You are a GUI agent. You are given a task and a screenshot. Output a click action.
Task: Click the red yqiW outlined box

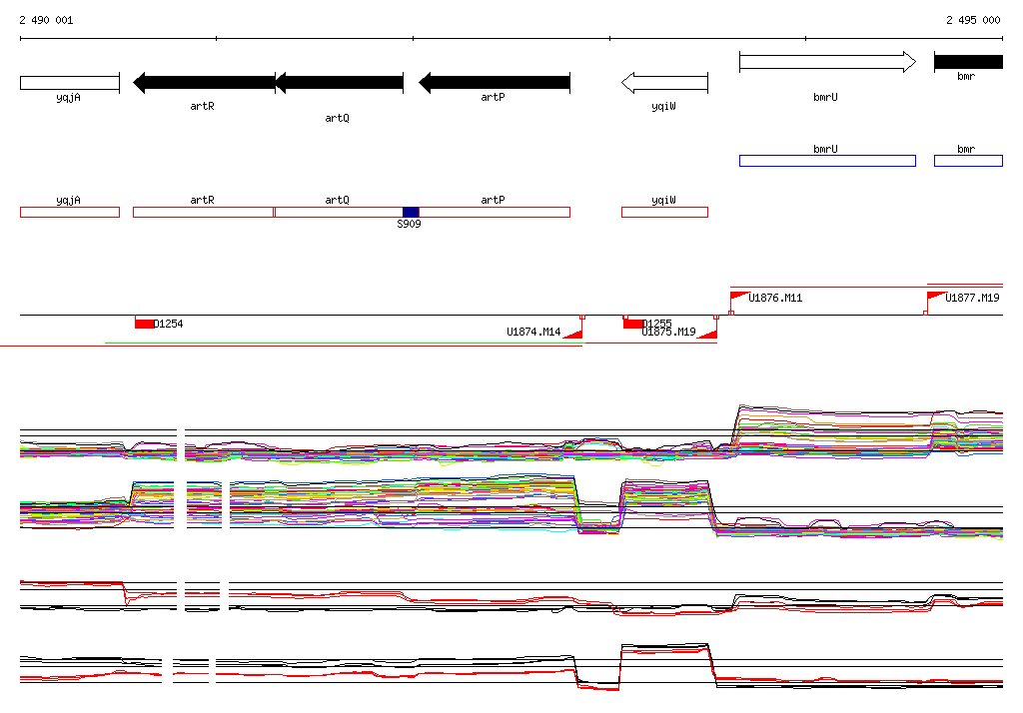point(664,212)
